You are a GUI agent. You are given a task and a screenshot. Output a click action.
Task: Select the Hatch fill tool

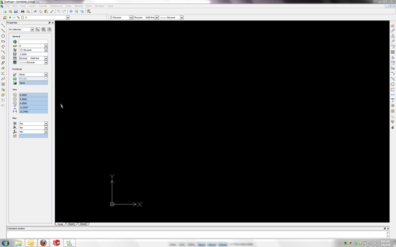click(3, 84)
